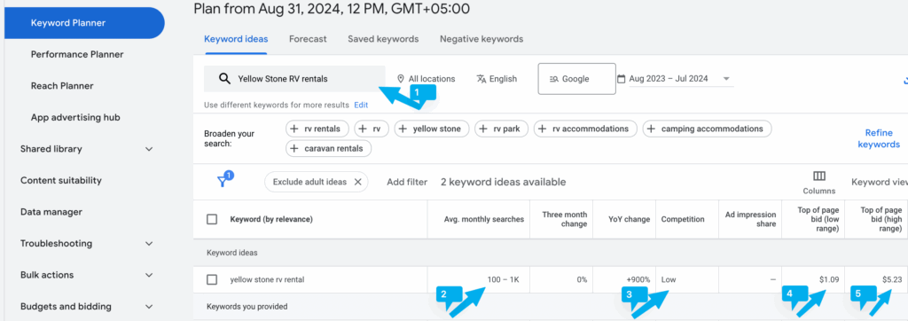Viewport: 908px width, 321px height.
Task: Remove the Exclude adult ideas filter
Action: click(358, 182)
